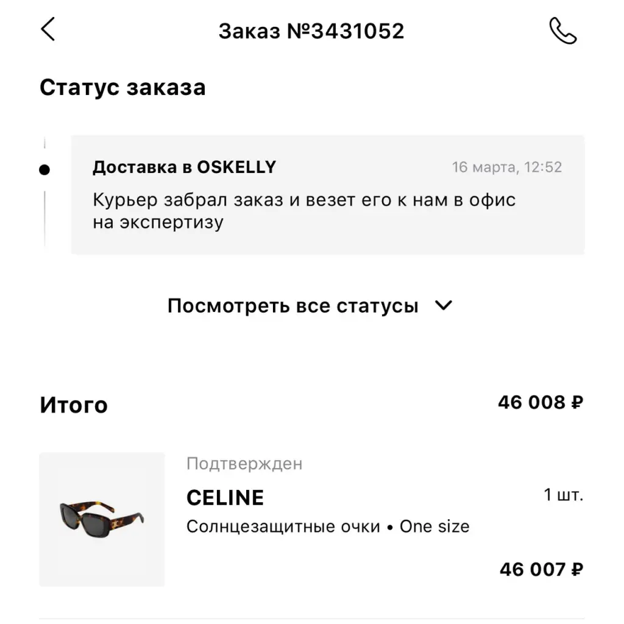The image size is (624, 624).
Task: Tap the 'Доставка в OSKELLY' title text
Action: pos(184,167)
